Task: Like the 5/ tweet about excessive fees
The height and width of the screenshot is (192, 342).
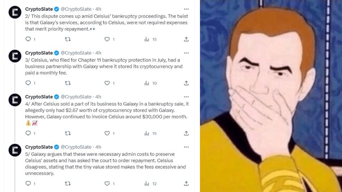Action: [x=107, y=184]
